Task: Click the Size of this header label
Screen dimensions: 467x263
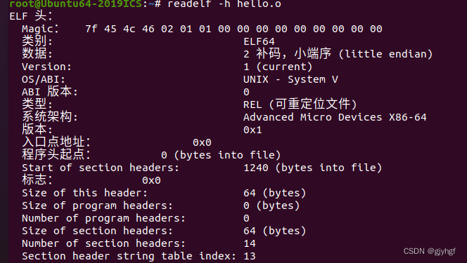Action: pos(84,193)
